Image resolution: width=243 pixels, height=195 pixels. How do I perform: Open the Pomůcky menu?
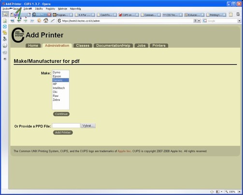50,9
